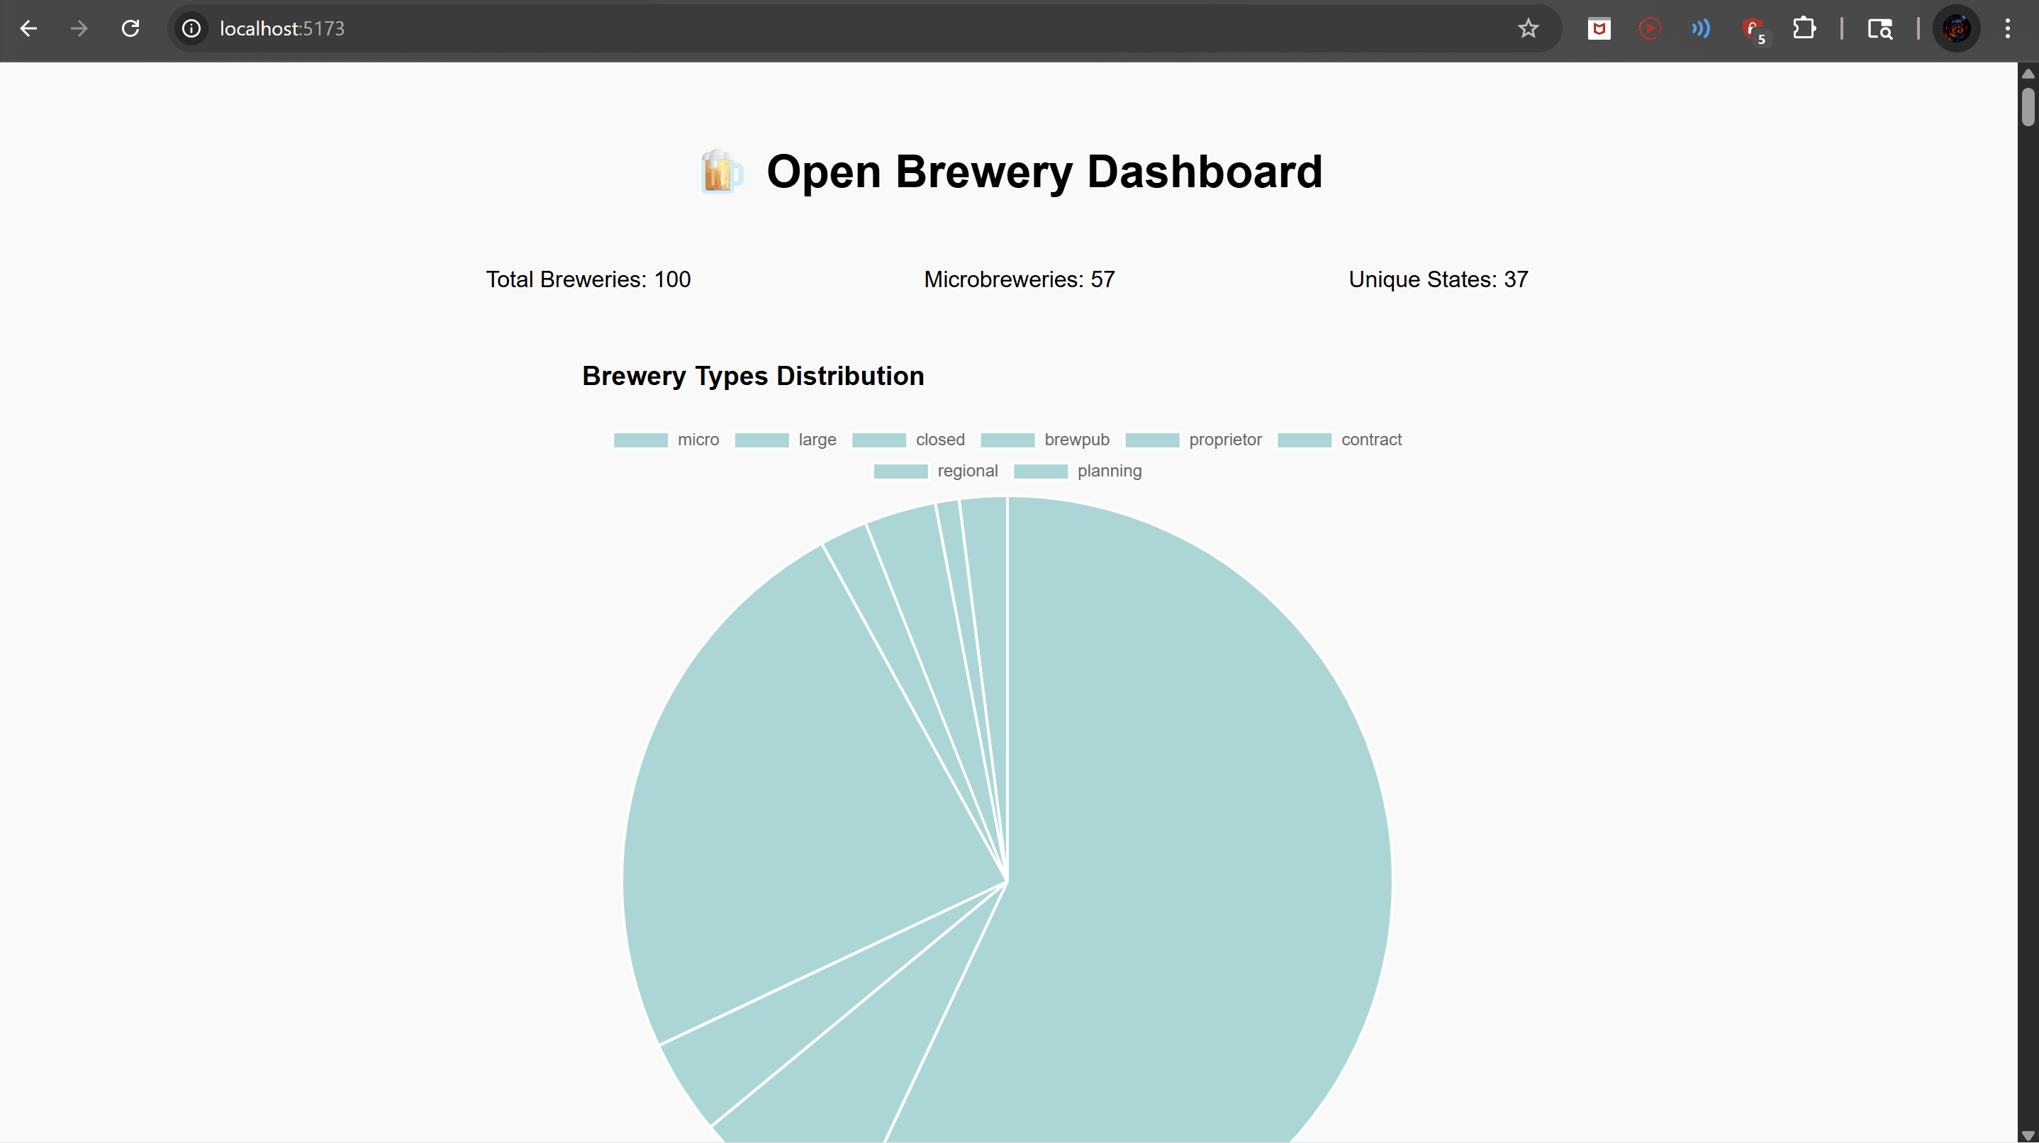Click the Open Brewery Dashboard heading

click(1044, 172)
